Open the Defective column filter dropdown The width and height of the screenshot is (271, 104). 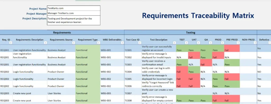270,43
